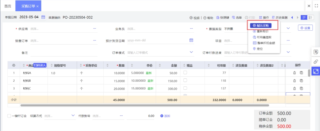
Task: Switch to the 首页 tab
Action: 8,6
